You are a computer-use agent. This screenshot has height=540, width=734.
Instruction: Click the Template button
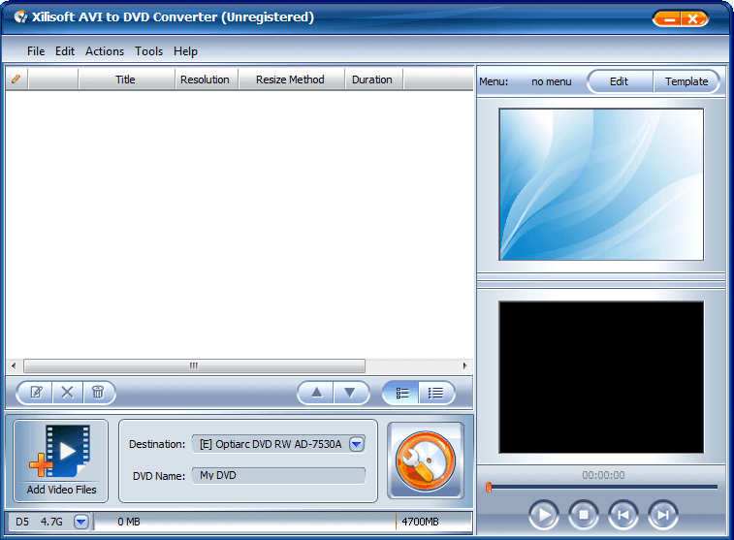[686, 81]
